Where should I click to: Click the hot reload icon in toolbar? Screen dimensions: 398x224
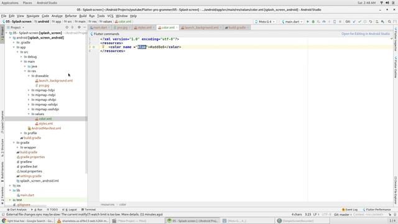[329, 22]
